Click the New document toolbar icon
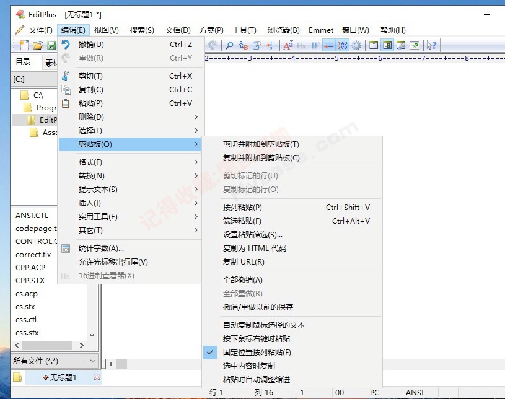The image size is (505, 399). pyautogui.click(x=24, y=45)
